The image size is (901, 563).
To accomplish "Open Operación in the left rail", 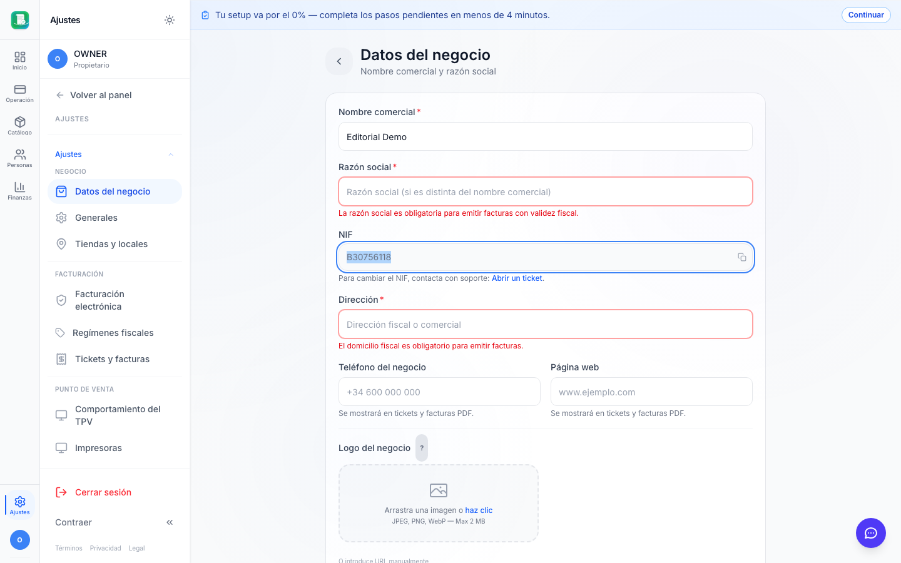I will coord(20,93).
